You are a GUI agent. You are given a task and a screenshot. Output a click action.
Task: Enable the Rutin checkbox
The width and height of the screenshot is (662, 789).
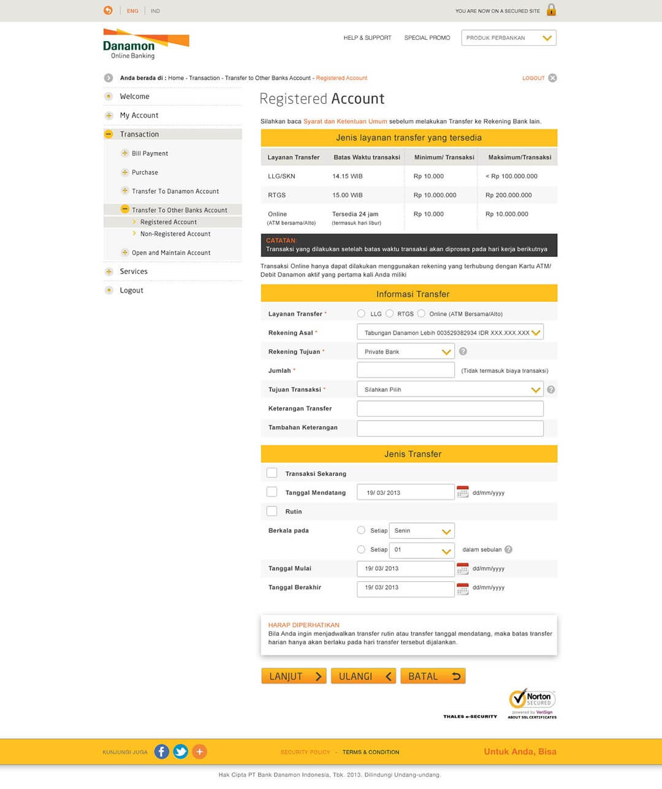pyautogui.click(x=272, y=511)
